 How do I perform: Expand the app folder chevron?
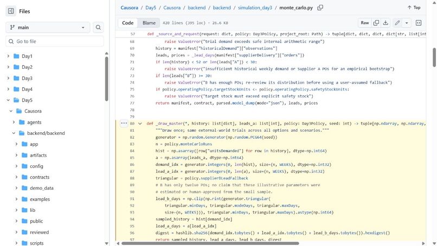click(x=16, y=144)
